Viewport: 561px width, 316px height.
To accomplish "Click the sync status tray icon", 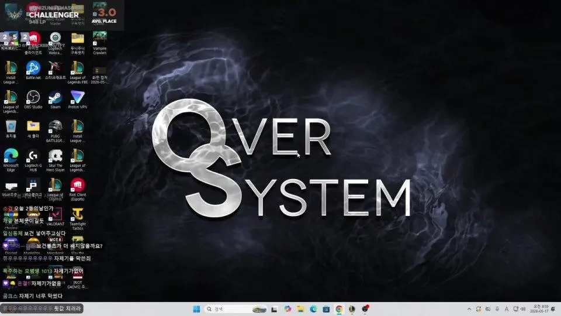I will 479,309.
